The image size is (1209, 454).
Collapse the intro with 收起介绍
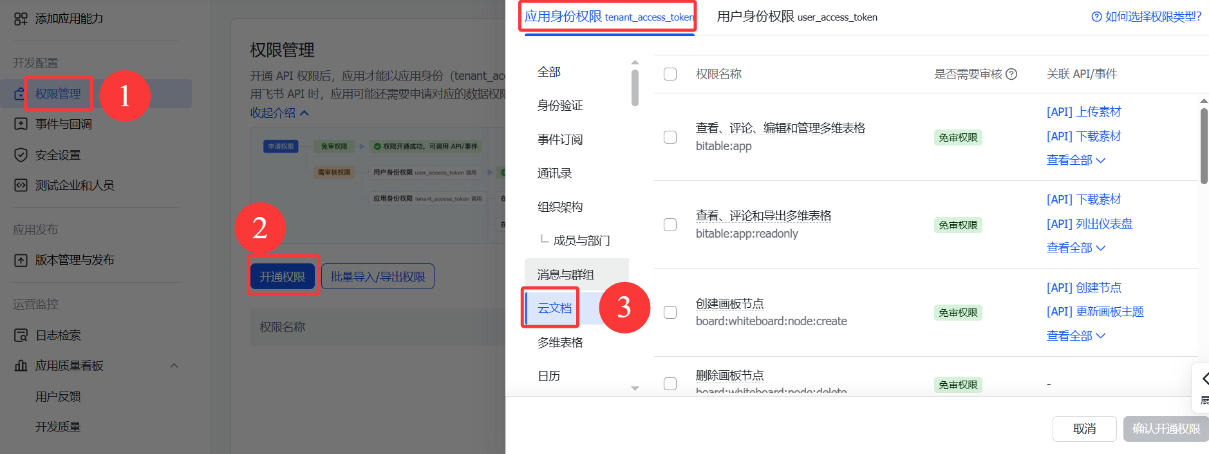(279, 113)
